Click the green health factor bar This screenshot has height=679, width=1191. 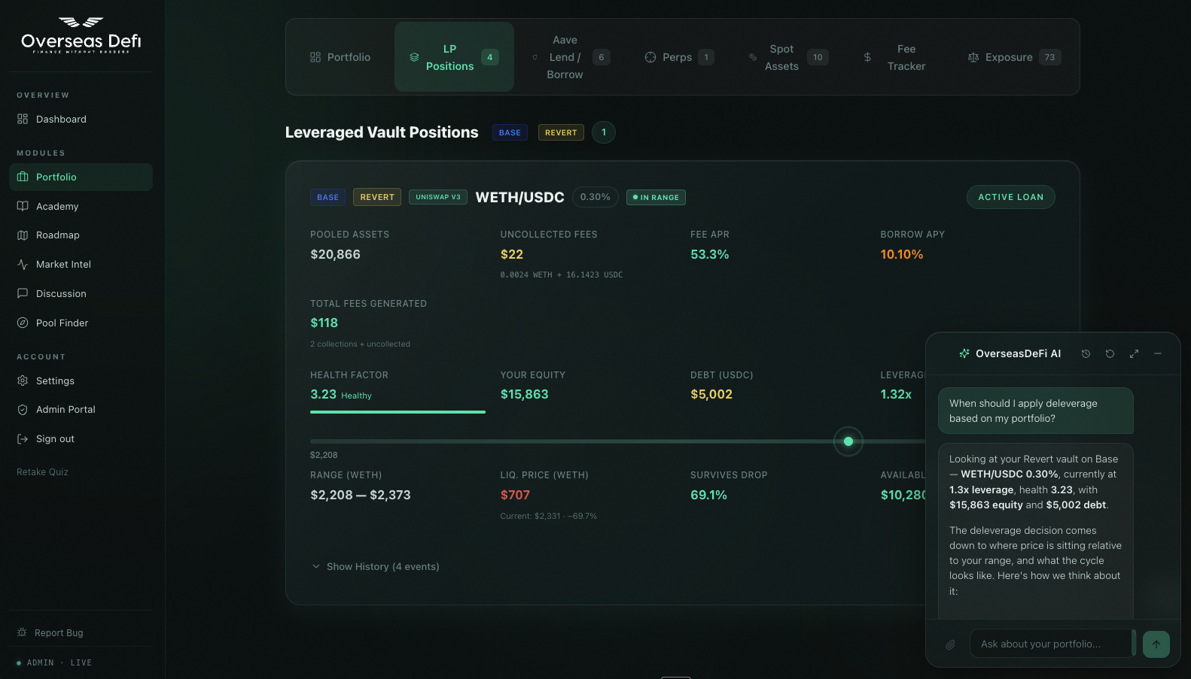tap(398, 412)
